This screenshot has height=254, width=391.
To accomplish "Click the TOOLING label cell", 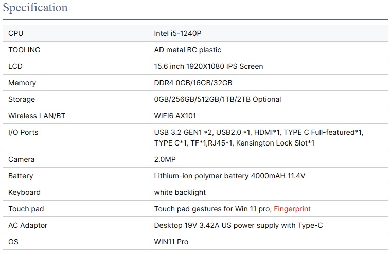I will pyautogui.click(x=24, y=50).
